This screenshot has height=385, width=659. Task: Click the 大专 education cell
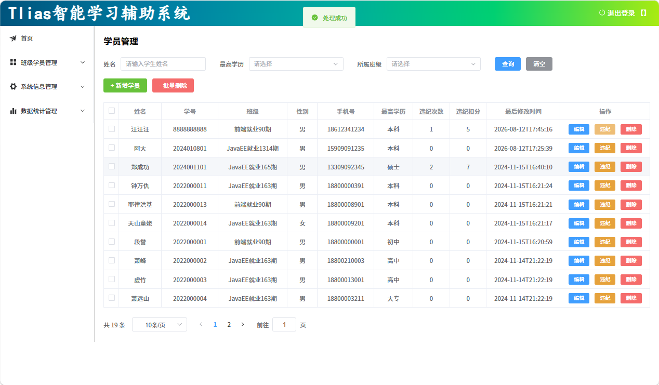point(393,299)
